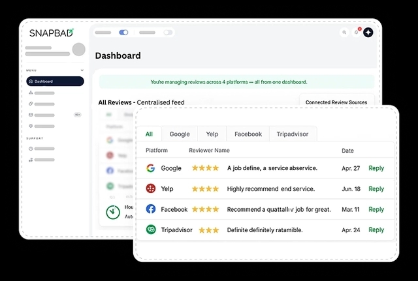Click the SnapBad logo
The width and height of the screenshot is (418, 281).
52,33
